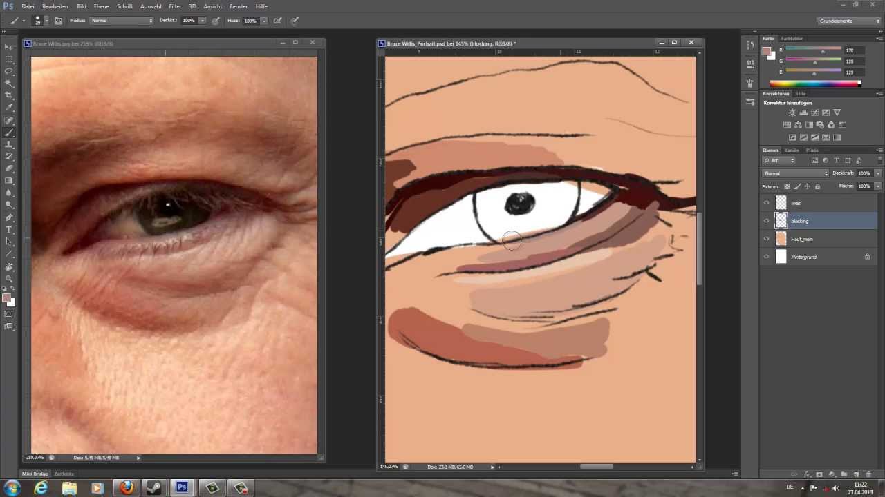Open the Bearbeiten menu
Viewport: 885px width, 497px height.
[55, 6]
